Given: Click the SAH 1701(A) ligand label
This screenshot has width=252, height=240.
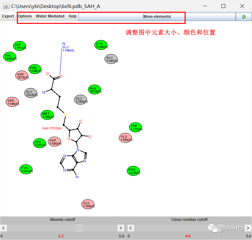Looking at the screenshot, I should [x=52, y=128].
